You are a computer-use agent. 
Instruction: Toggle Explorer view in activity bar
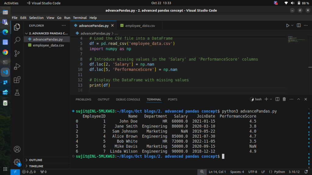(x=17, y=27)
